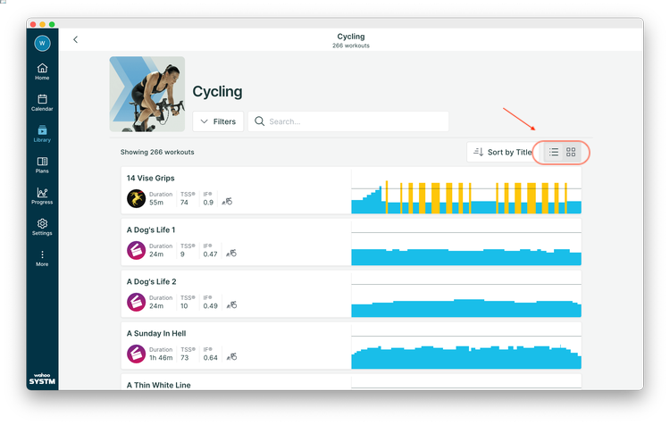Click the Cycling page heading

[x=217, y=91]
